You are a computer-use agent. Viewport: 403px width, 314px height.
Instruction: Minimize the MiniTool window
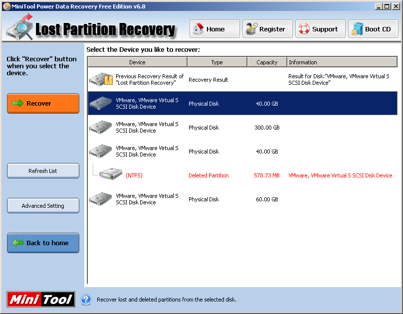[x=379, y=6]
